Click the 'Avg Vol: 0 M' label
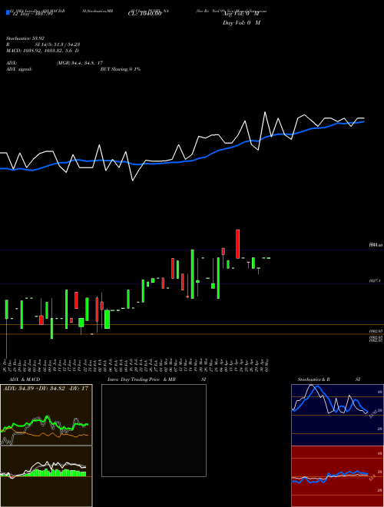 click(x=241, y=14)
